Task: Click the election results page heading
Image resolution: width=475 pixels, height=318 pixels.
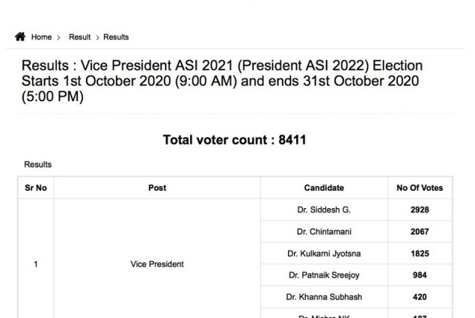Action: pos(222,81)
